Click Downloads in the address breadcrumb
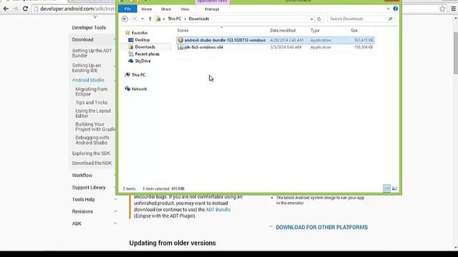Image resolution: width=458 pixels, height=257 pixels. pos(199,19)
